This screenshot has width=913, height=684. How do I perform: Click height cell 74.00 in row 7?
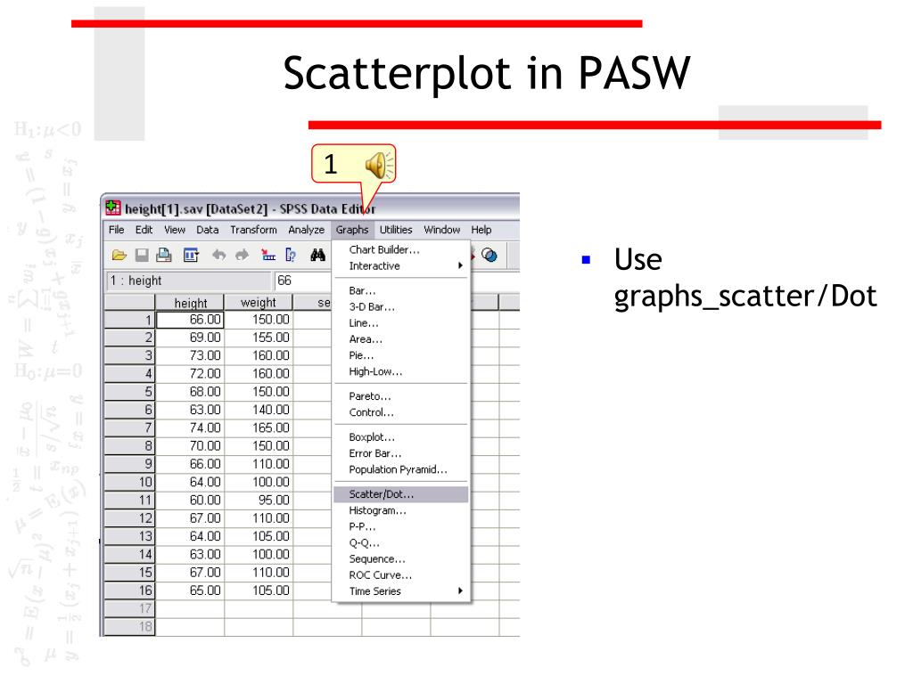[x=190, y=427]
